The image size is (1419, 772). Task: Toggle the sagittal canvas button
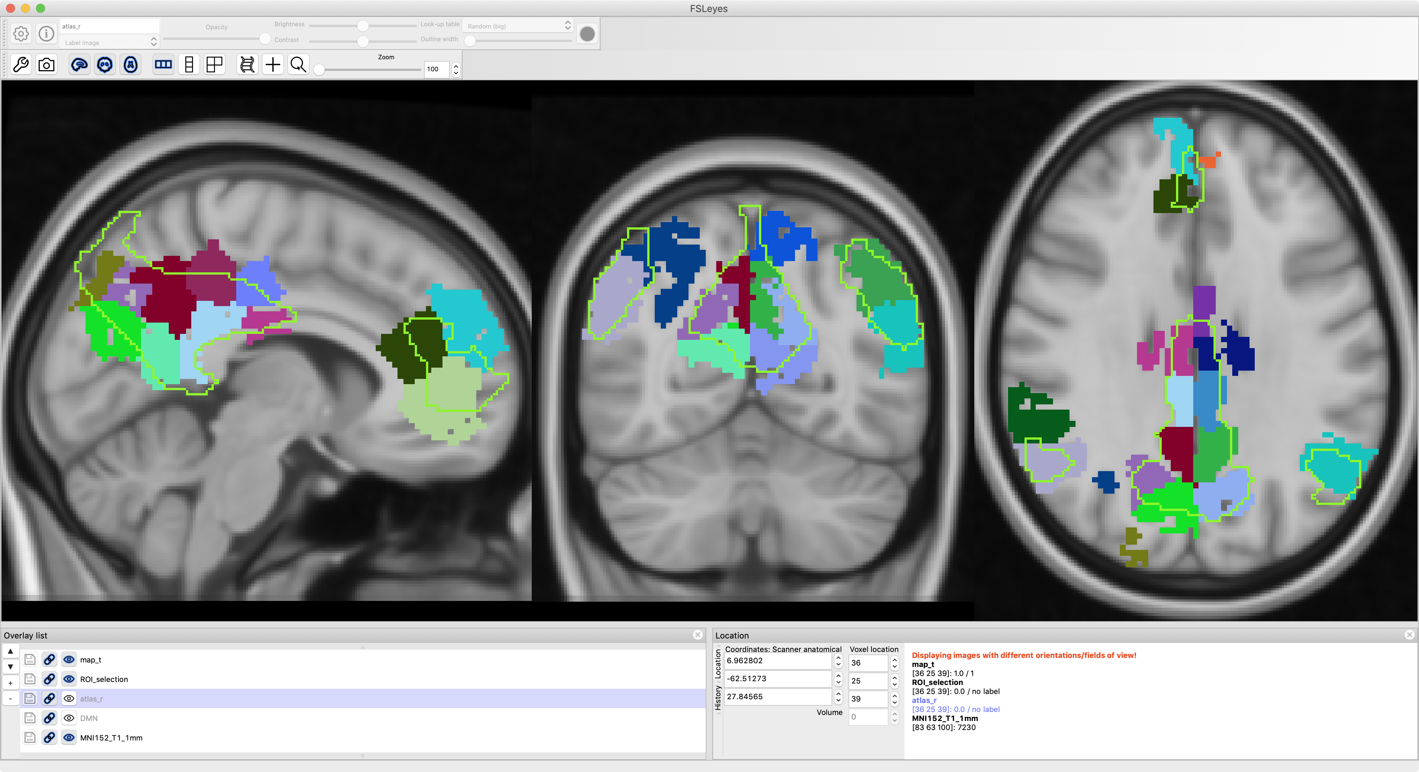point(79,65)
